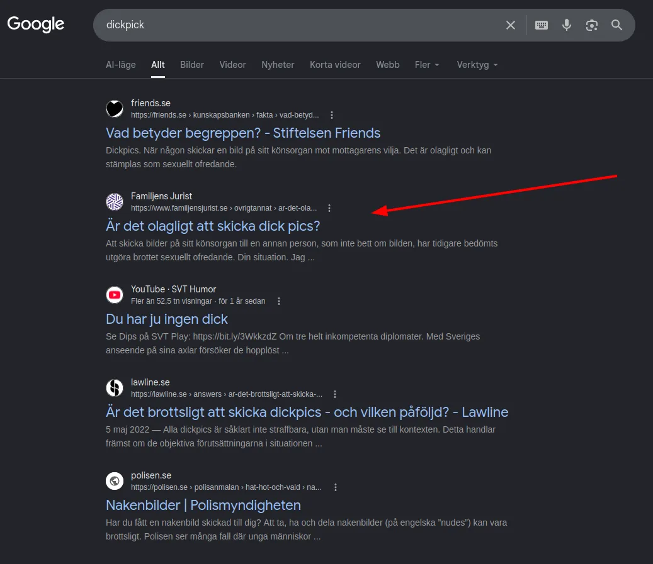Click the familjensjurist.se breadcrumb URL
The height and width of the screenshot is (564, 653).
pyautogui.click(x=224, y=208)
